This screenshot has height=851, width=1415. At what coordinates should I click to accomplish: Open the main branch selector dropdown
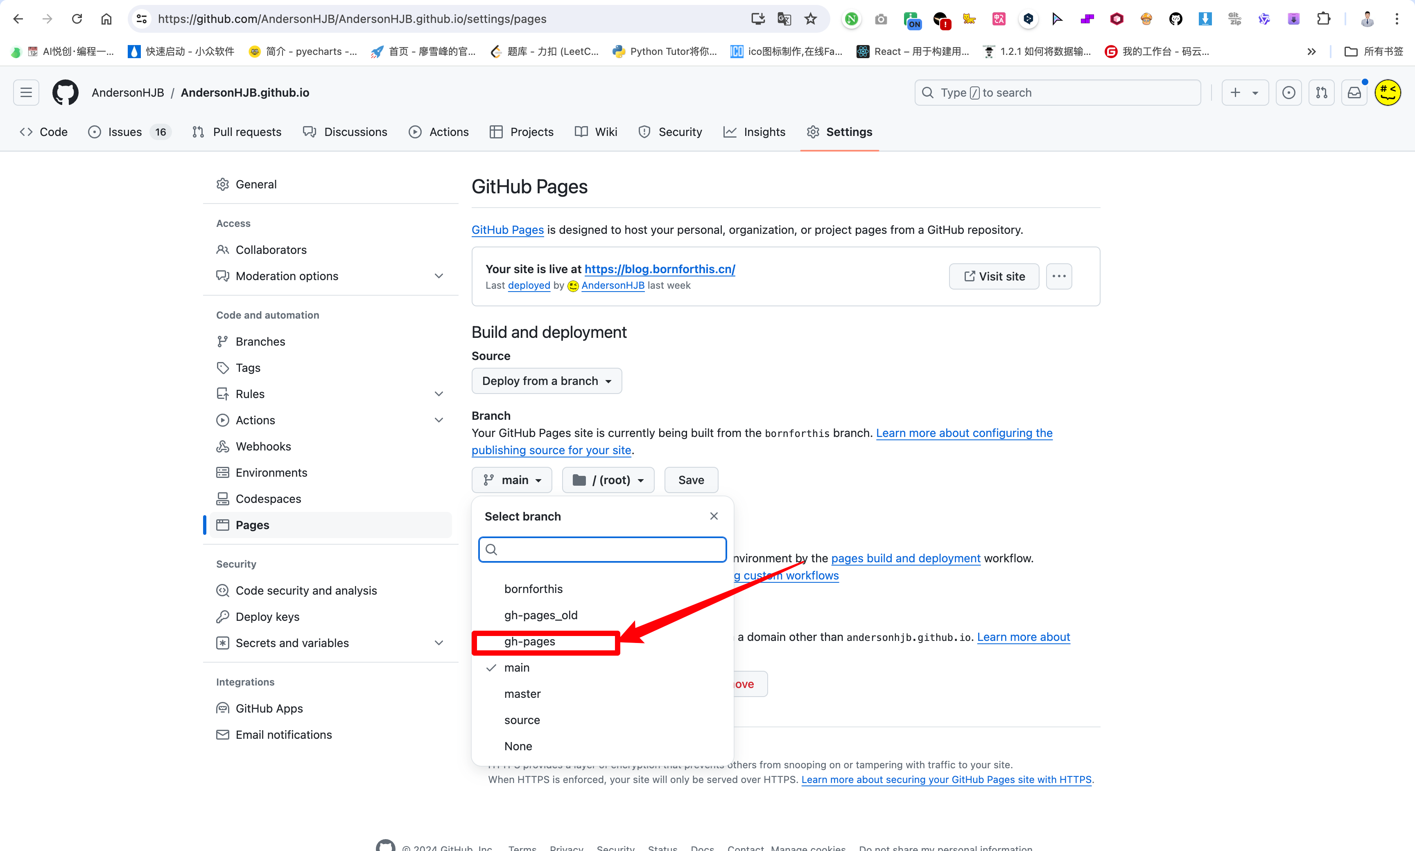(511, 480)
